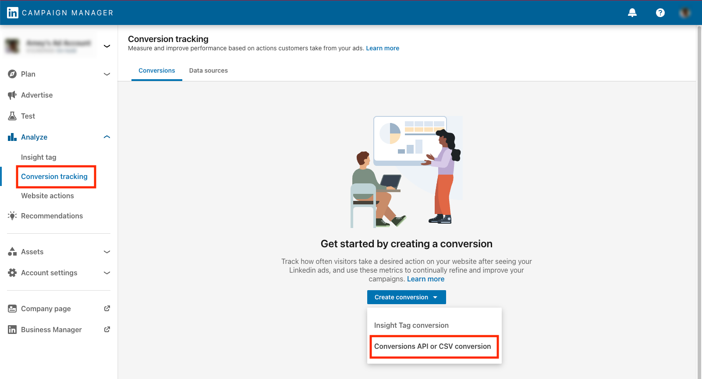This screenshot has height=379, width=702.
Task: Click the Advertise megaphone icon
Action: (x=12, y=95)
